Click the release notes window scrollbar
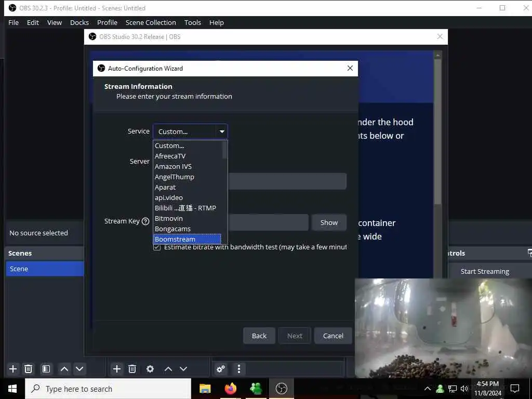This screenshot has width=532, height=399. pyautogui.click(x=437, y=131)
